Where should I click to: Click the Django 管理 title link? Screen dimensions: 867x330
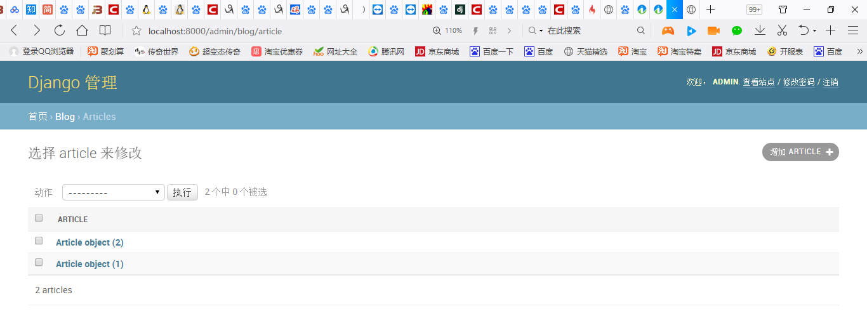(x=72, y=82)
